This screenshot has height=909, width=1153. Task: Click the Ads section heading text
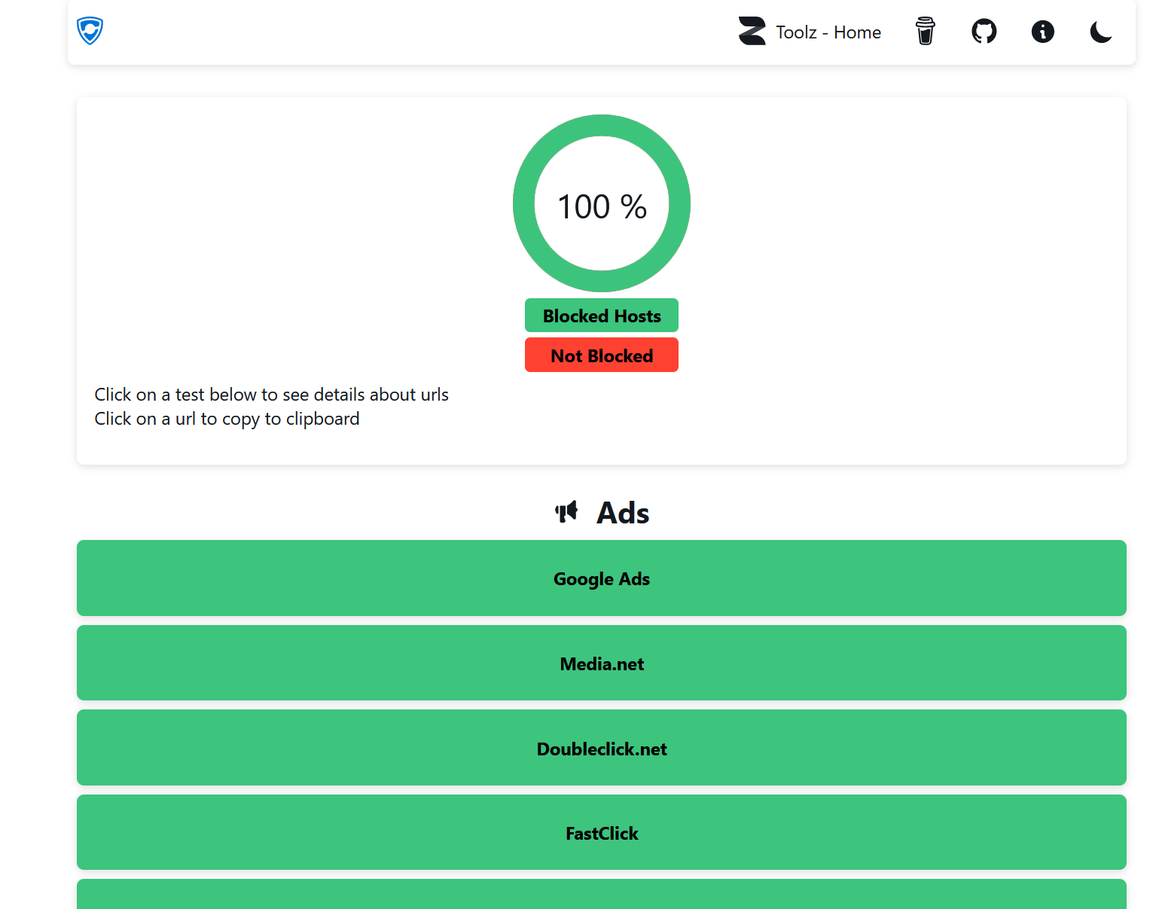(623, 513)
